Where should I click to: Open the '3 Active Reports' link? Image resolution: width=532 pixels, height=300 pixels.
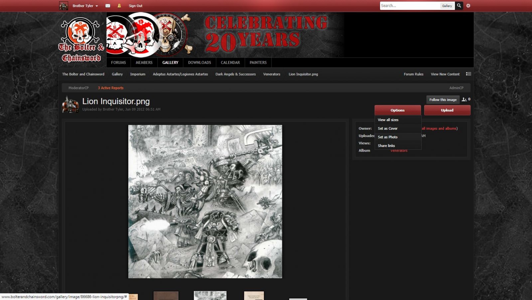(x=110, y=88)
